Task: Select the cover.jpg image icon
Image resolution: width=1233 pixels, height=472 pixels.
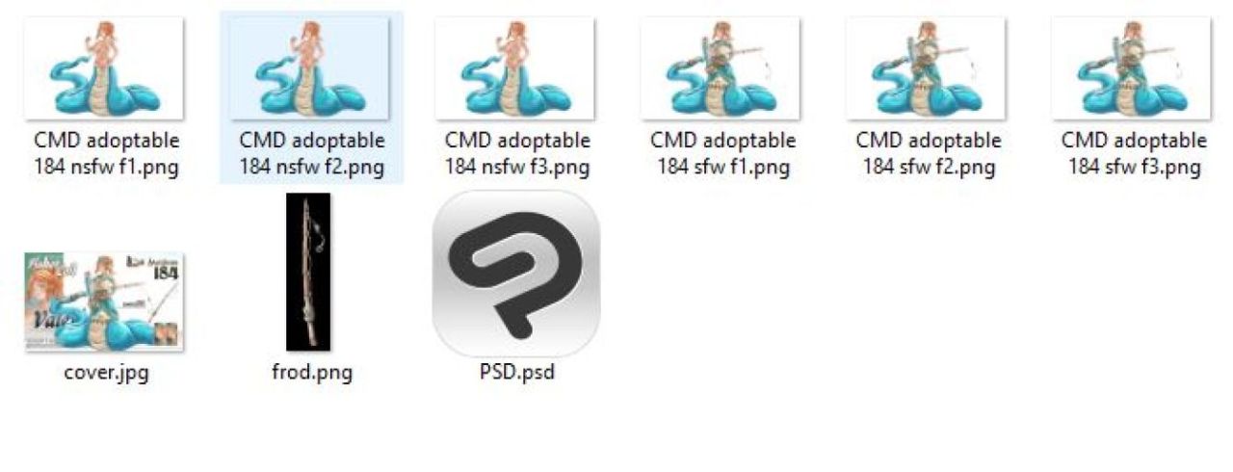Action: click(x=104, y=302)
